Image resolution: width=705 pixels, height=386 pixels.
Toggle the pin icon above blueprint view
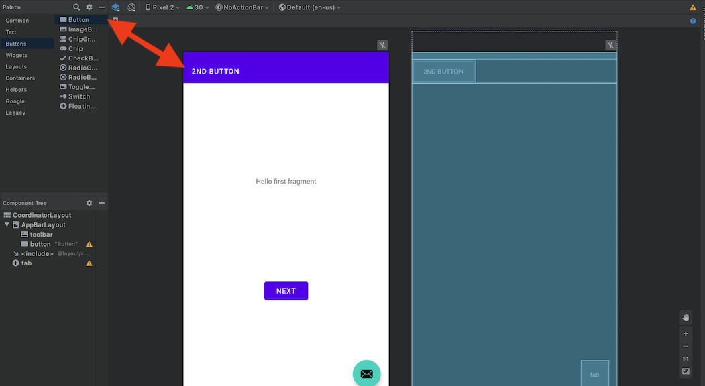pyautogui.click(x=610, y=45)
